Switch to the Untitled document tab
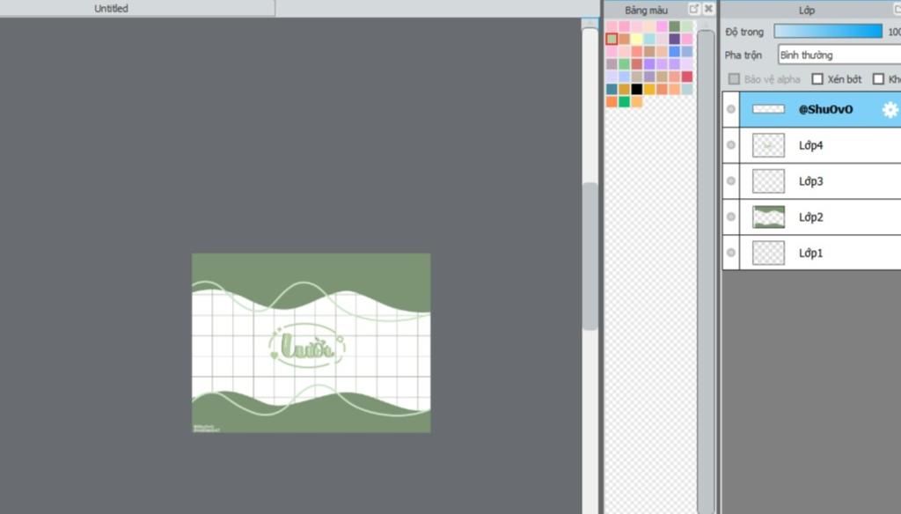This screenshot has width=901, height=514. coord(112,9)
